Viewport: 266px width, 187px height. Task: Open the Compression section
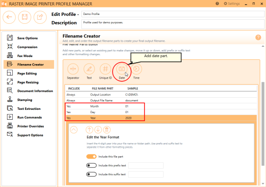pos(29,47)
